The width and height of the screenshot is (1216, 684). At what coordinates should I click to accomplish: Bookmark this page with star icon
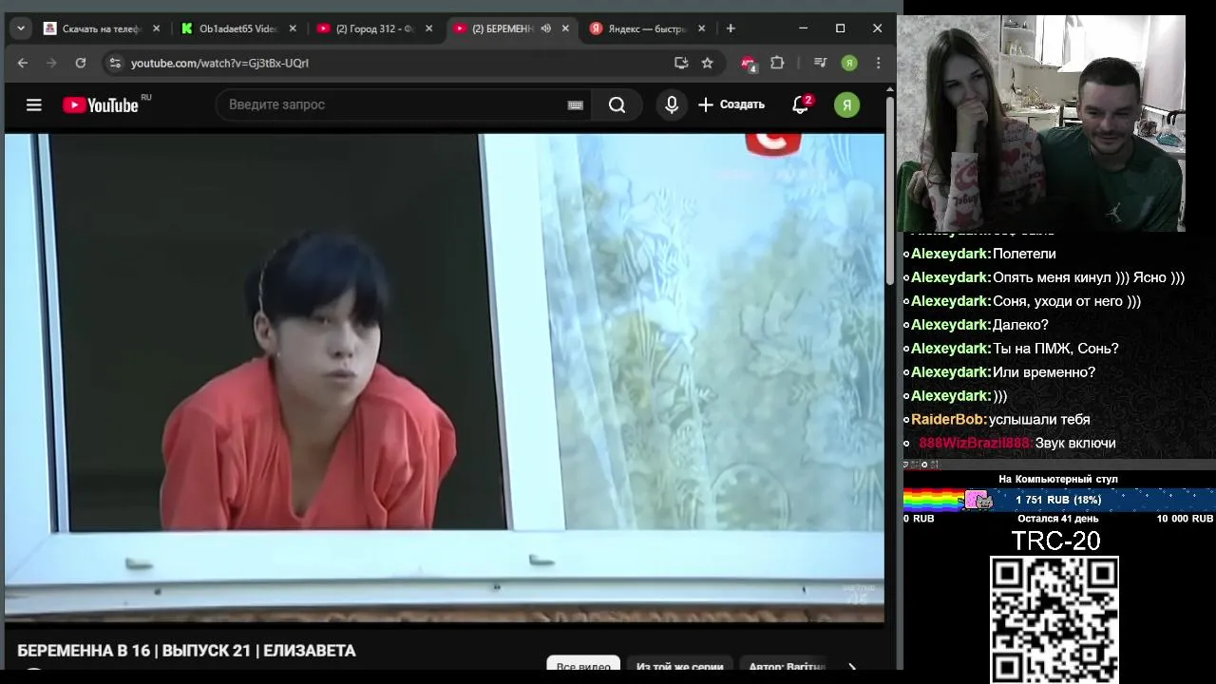(707, 63)
